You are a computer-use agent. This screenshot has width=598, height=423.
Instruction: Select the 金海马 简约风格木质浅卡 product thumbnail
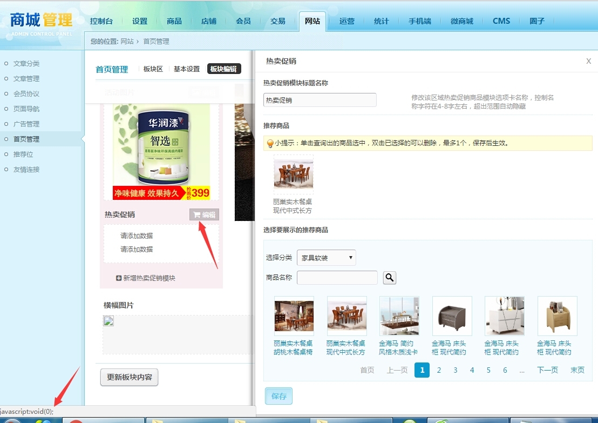399,316
